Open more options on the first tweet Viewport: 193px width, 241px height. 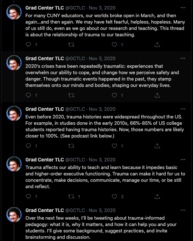pos(183,8)
